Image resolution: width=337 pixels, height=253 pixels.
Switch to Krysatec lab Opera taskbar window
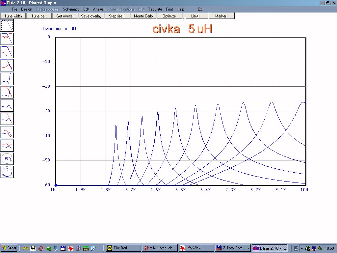(x=160, y=248)
